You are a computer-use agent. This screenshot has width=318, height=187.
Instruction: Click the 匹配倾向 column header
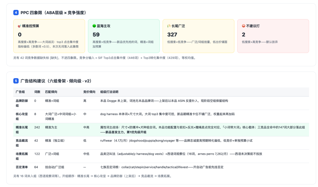pos(51,92)
